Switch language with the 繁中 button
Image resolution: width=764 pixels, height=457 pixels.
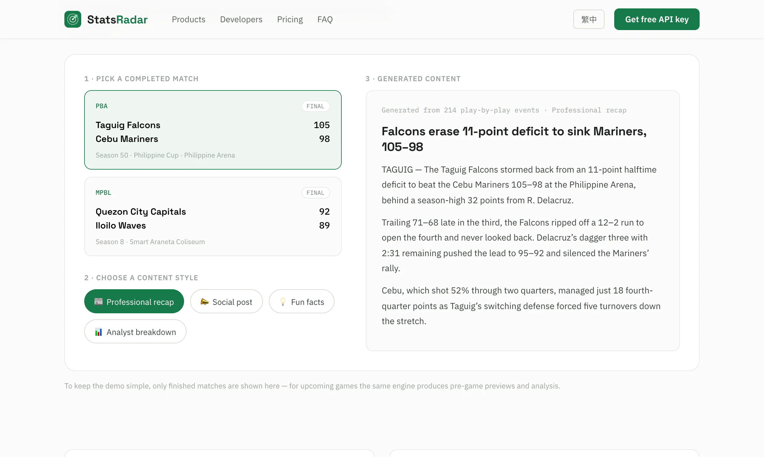coord(589,19)
